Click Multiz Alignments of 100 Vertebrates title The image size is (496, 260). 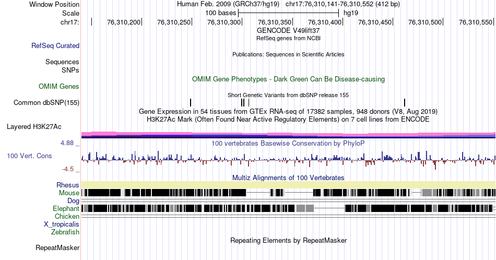288,178
